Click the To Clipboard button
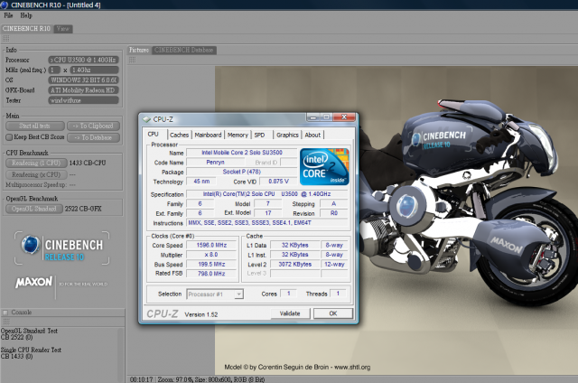 click(94, 126)
